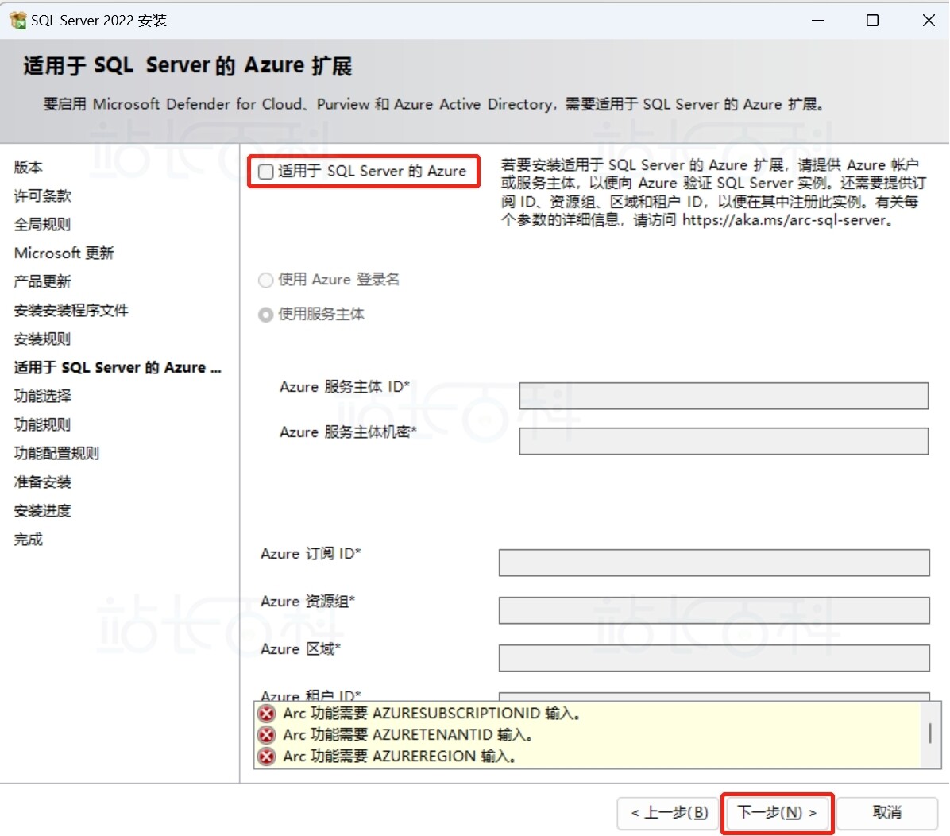Click the SQL Server setup title bar icon

[x=17, y=20]
